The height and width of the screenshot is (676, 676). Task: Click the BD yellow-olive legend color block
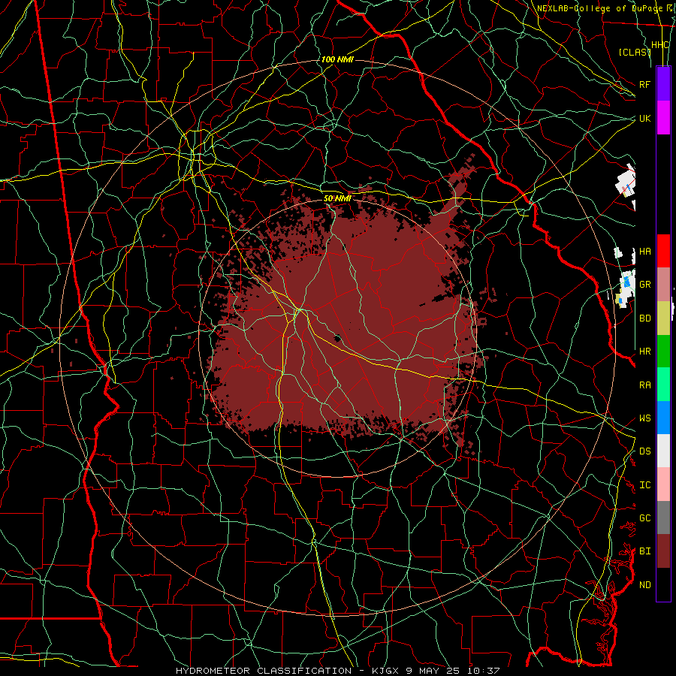[x=663, y=318]
